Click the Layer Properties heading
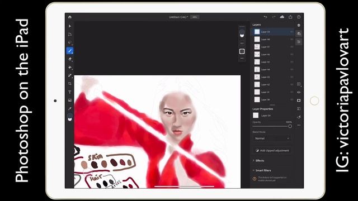The height and width of the screenshot is (201, 358). (263, 109)
